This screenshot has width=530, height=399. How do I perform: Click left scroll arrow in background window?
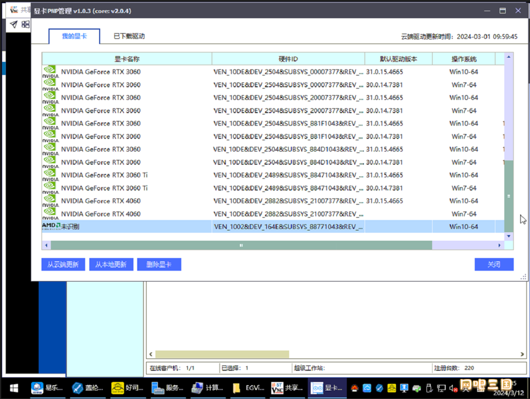(151, 354)
